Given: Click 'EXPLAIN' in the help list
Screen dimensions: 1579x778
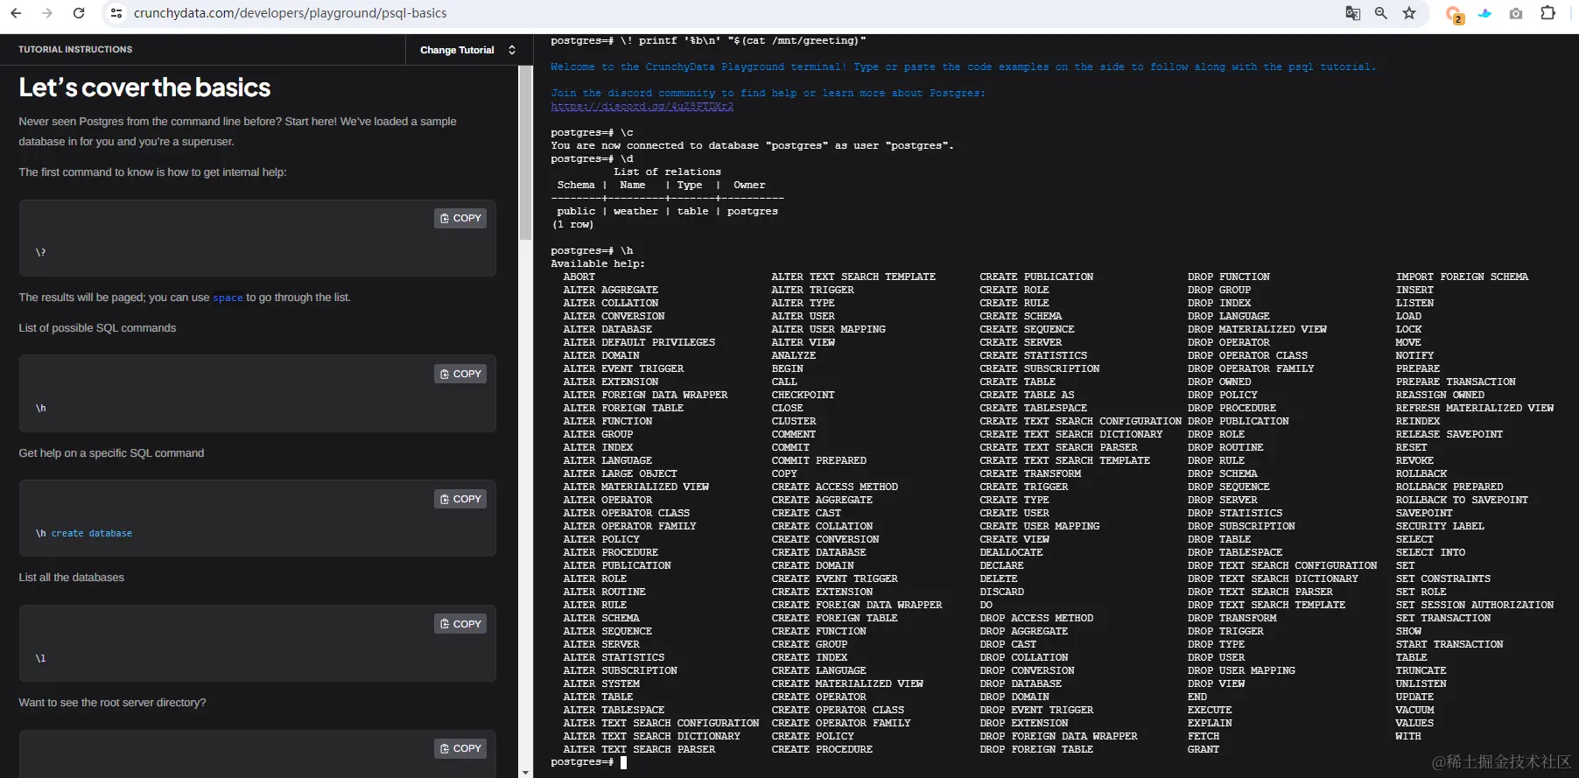Looking at the screenshot, I should tap(1210, 723).
